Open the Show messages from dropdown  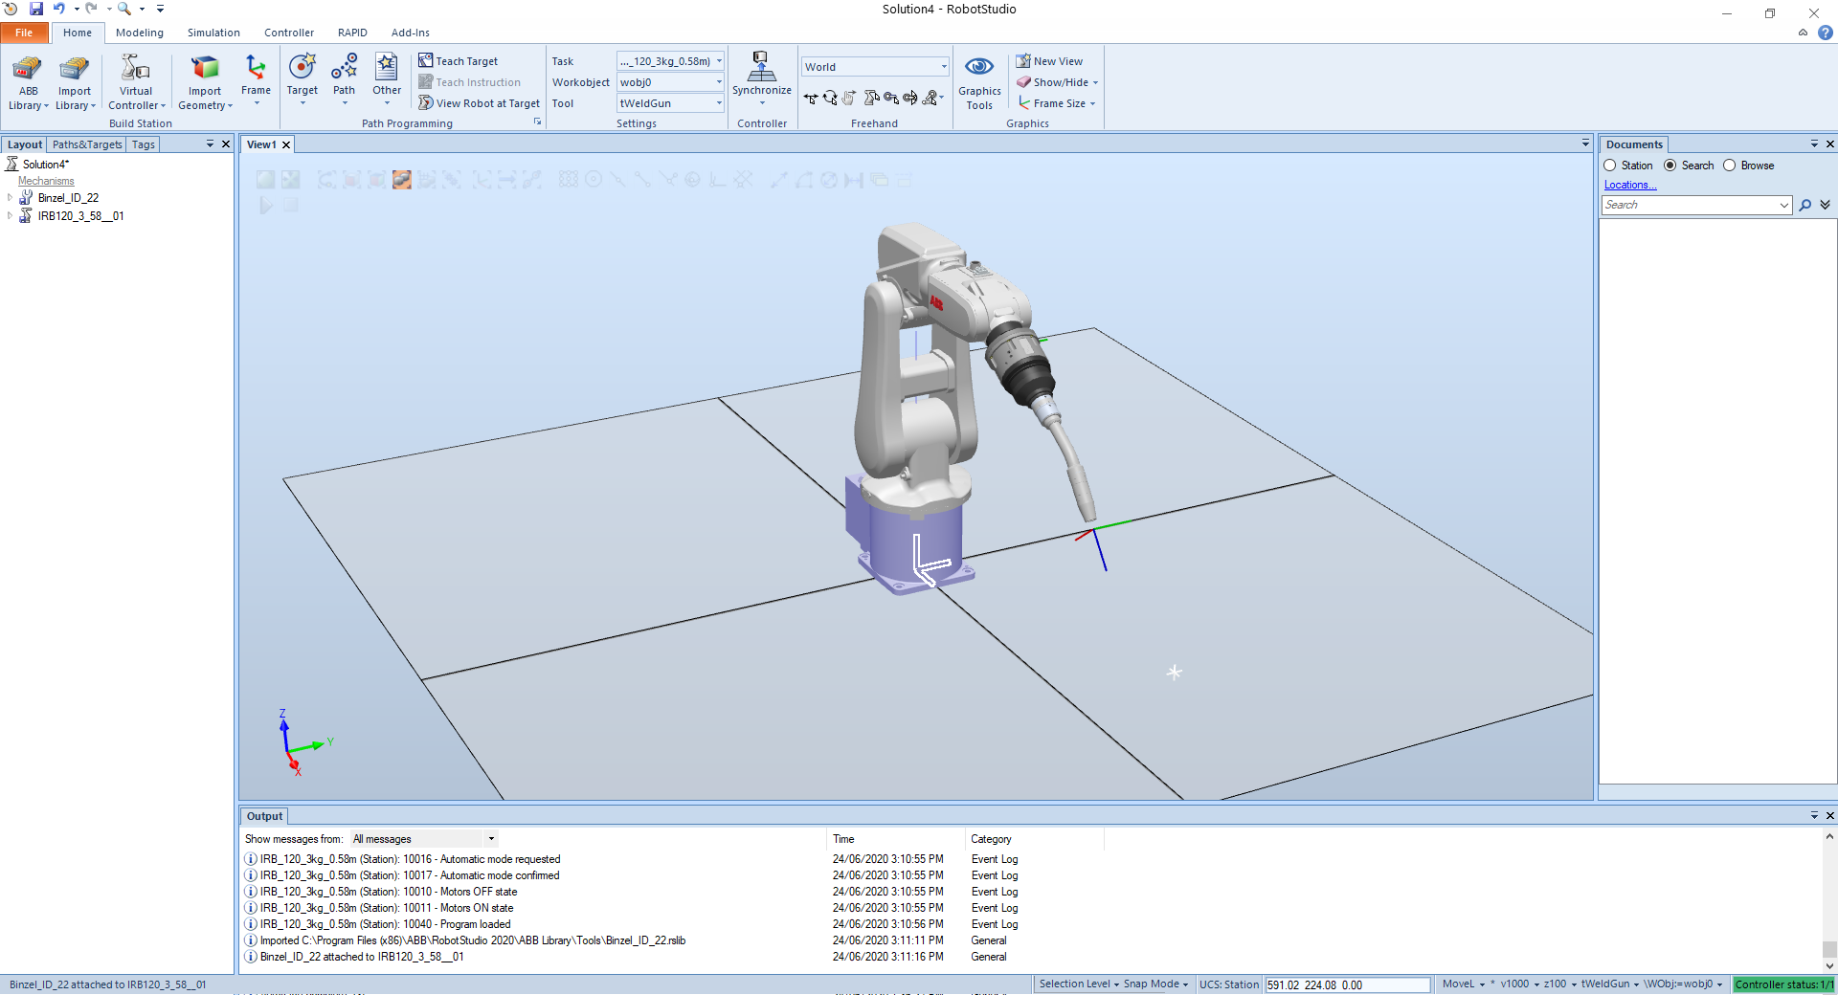tap(491, 839)
